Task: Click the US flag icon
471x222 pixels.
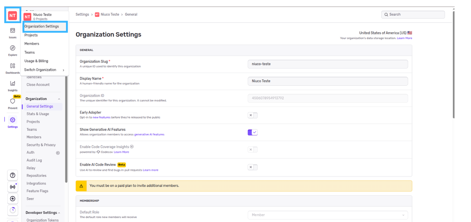Action: pyautogui.click(x=410, y=33)
